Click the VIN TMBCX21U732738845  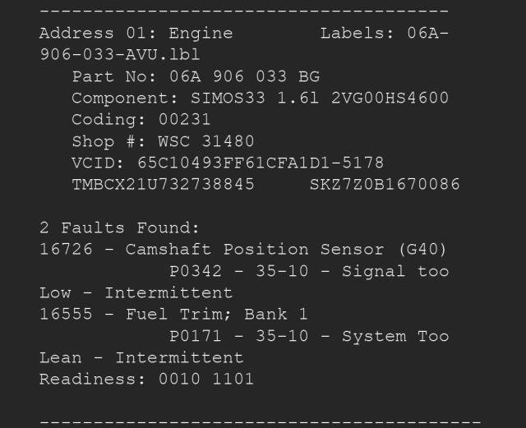coord(163,184)
